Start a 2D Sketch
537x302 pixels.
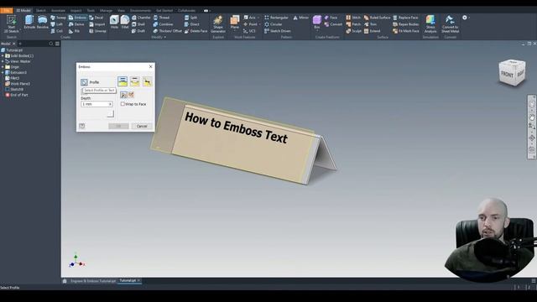11,24
